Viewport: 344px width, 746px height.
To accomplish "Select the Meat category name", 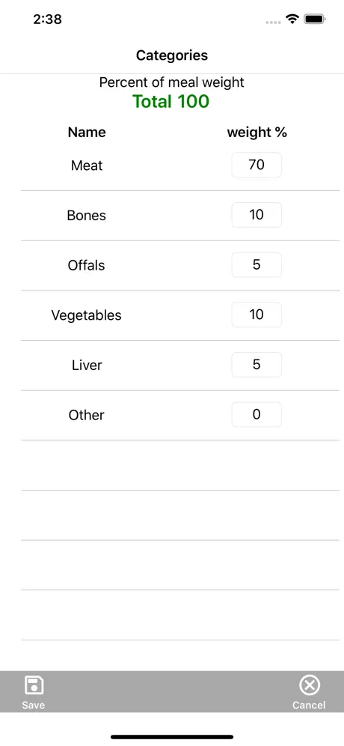I will [x=87, y=166].
